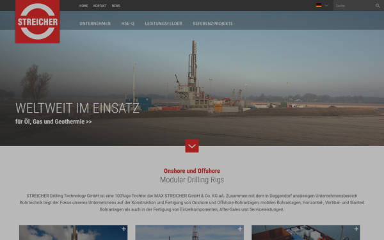Screen dimensions: 384x240
Task: Click the German flag icon
Action: coord(319,5)
